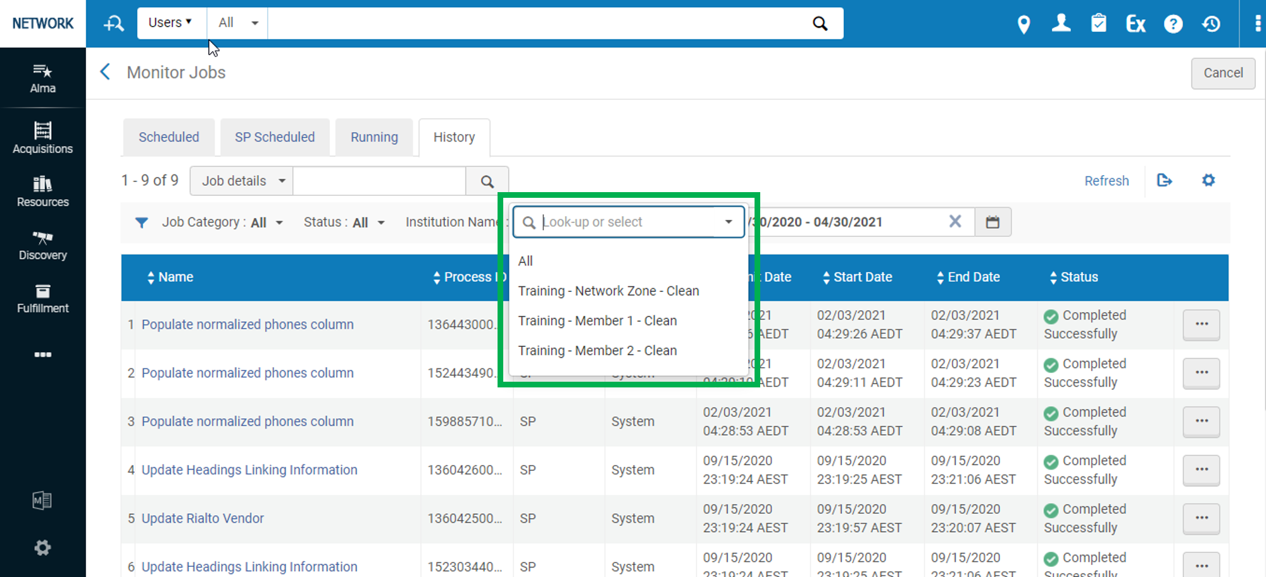
Task: Open the All search field dropdown
Action: 238,23
